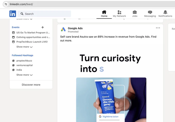Image resolution: width=175 pixels, height=122 pixels.
Task: Click calendar icon beside Coliving opportunities
Action: (x=13, y=37)
